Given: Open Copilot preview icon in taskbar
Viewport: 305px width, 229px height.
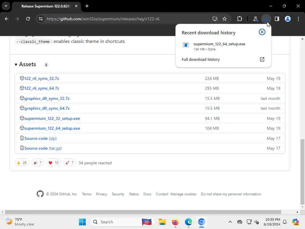Looking at the screenshot, I should click(295, 222).
